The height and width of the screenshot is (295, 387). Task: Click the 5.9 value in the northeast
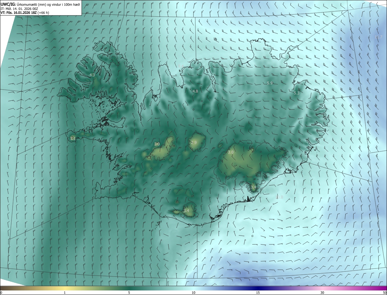point(270,83)
